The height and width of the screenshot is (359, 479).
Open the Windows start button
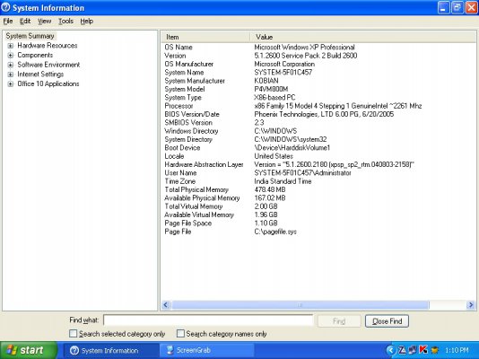(x=29, y=350)
